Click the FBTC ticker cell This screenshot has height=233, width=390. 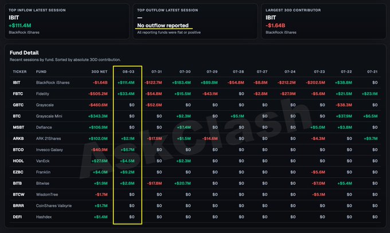(18, 94)
